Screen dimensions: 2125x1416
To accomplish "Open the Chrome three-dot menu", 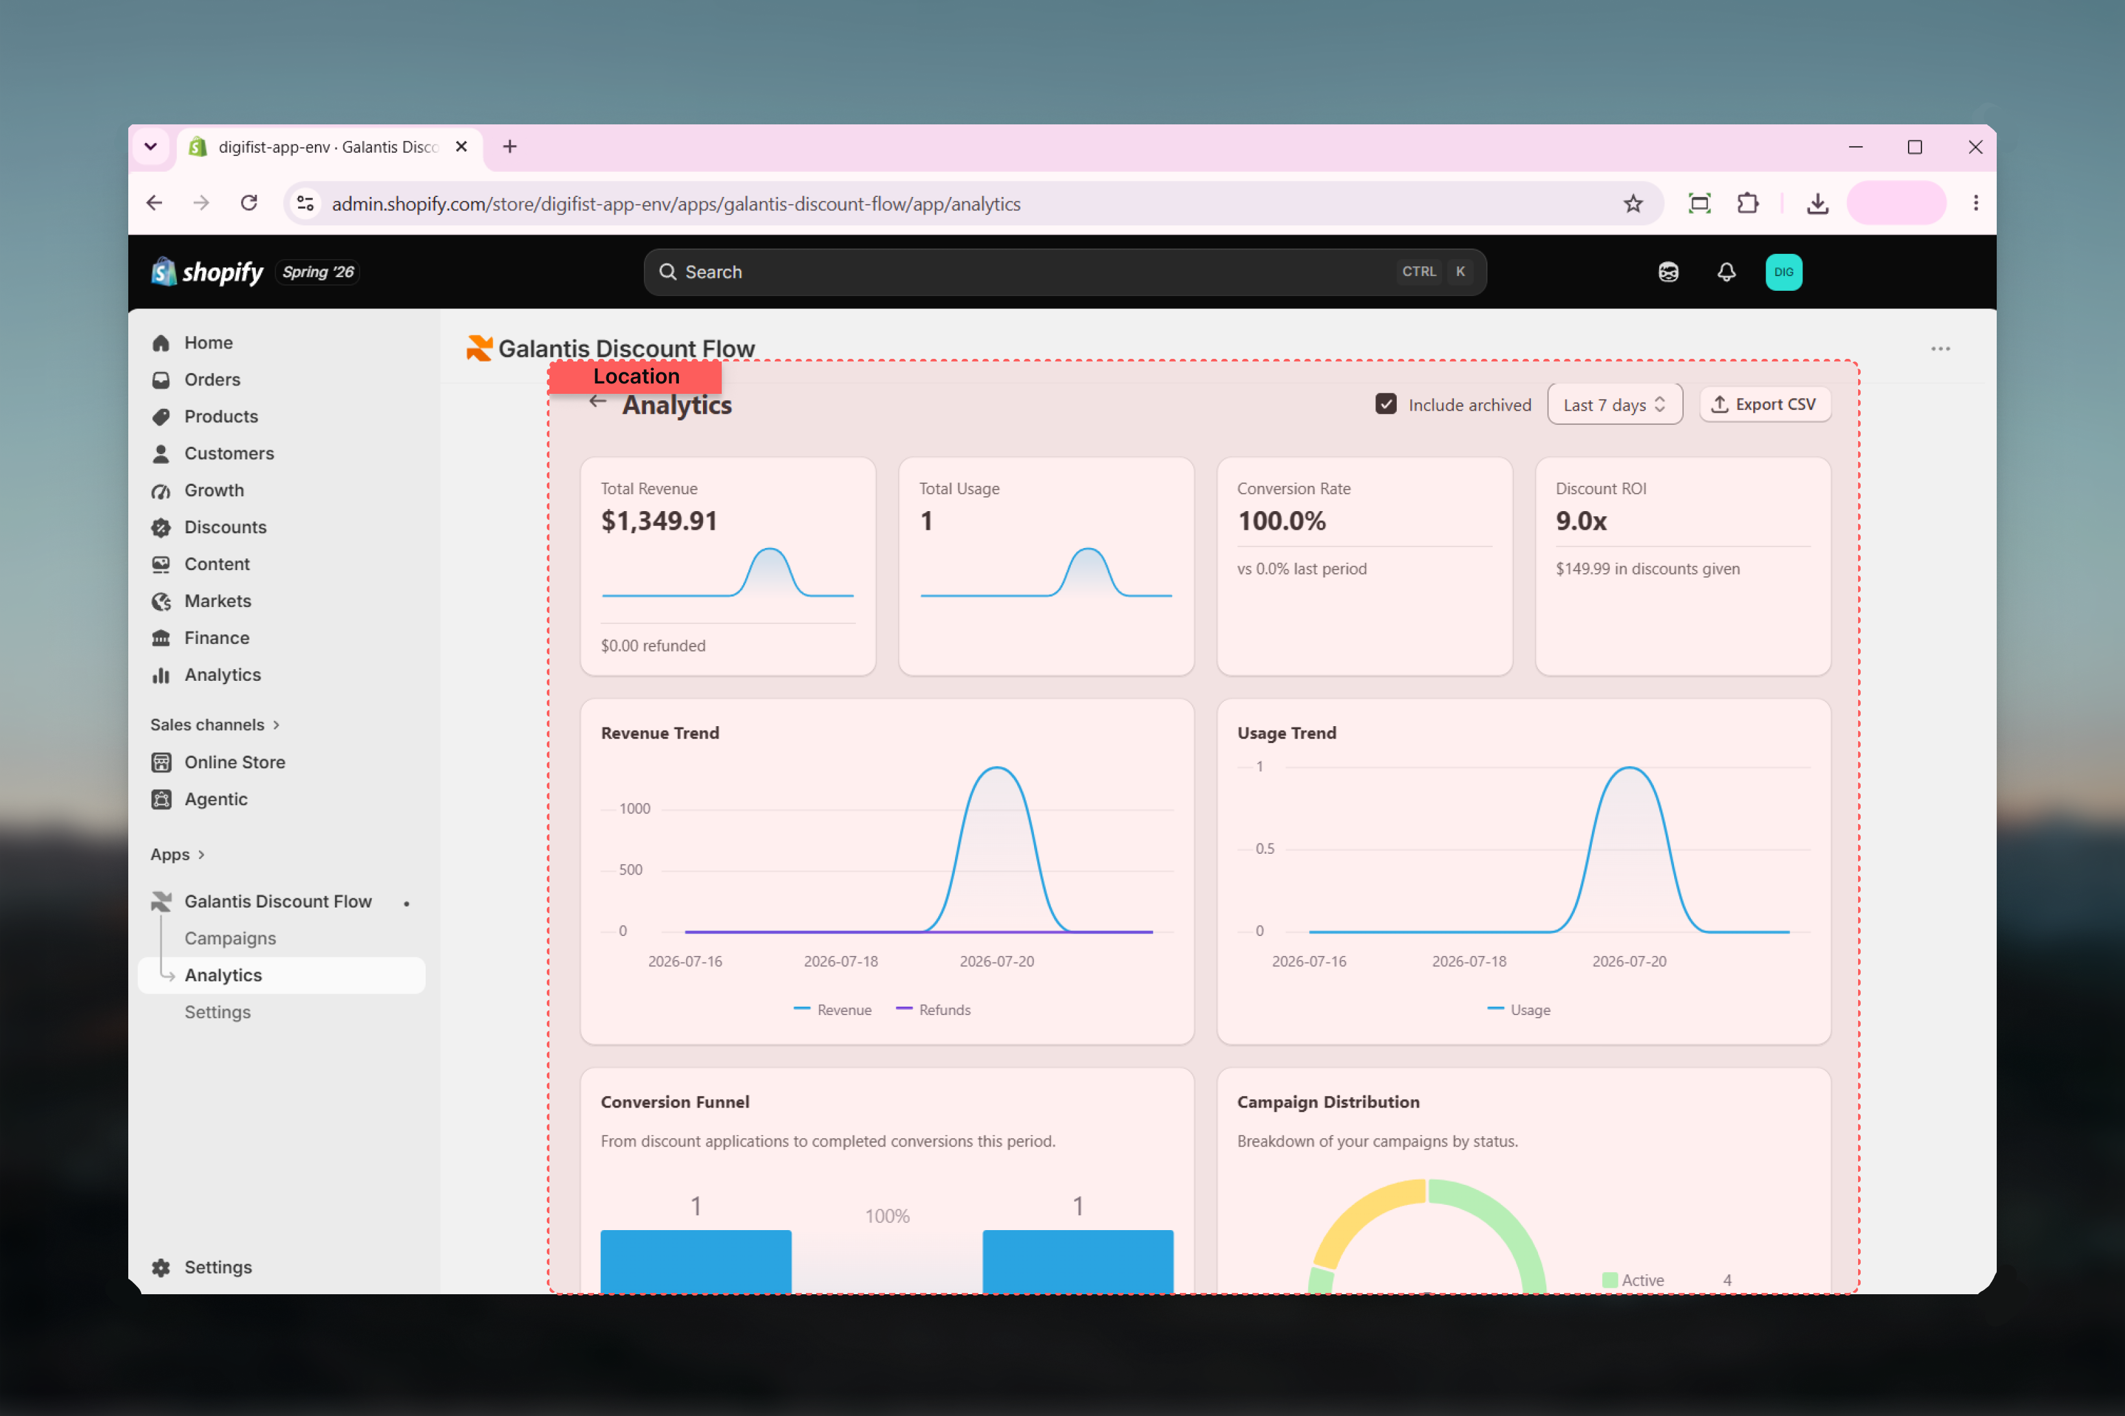I will click(x=1975, y=203).
